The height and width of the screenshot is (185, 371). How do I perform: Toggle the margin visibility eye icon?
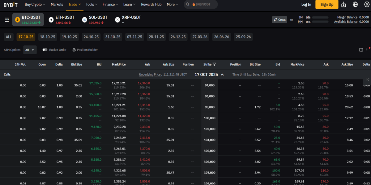[x=291, y=19]
